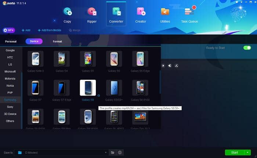Select HTC in the brand list
The height and width of the screenshot is (158, 257).
point(10,57)
